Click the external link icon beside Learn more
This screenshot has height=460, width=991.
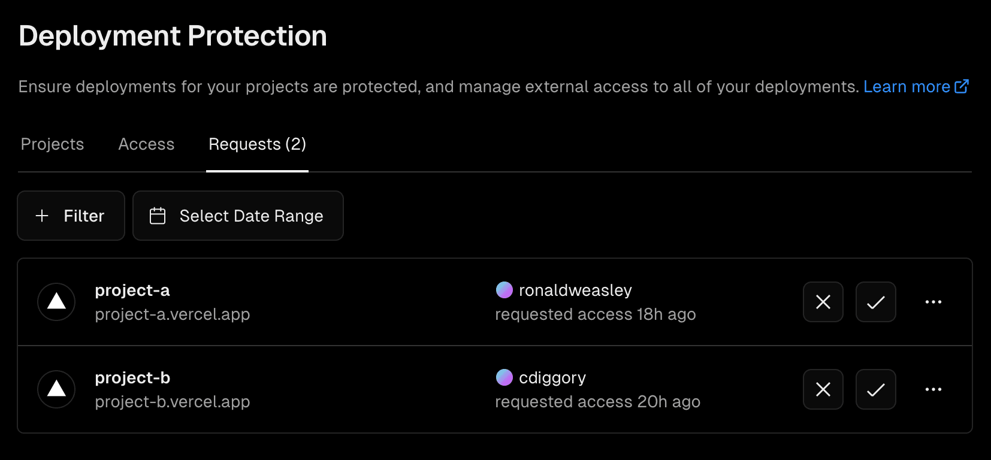(x=962, y=86)
